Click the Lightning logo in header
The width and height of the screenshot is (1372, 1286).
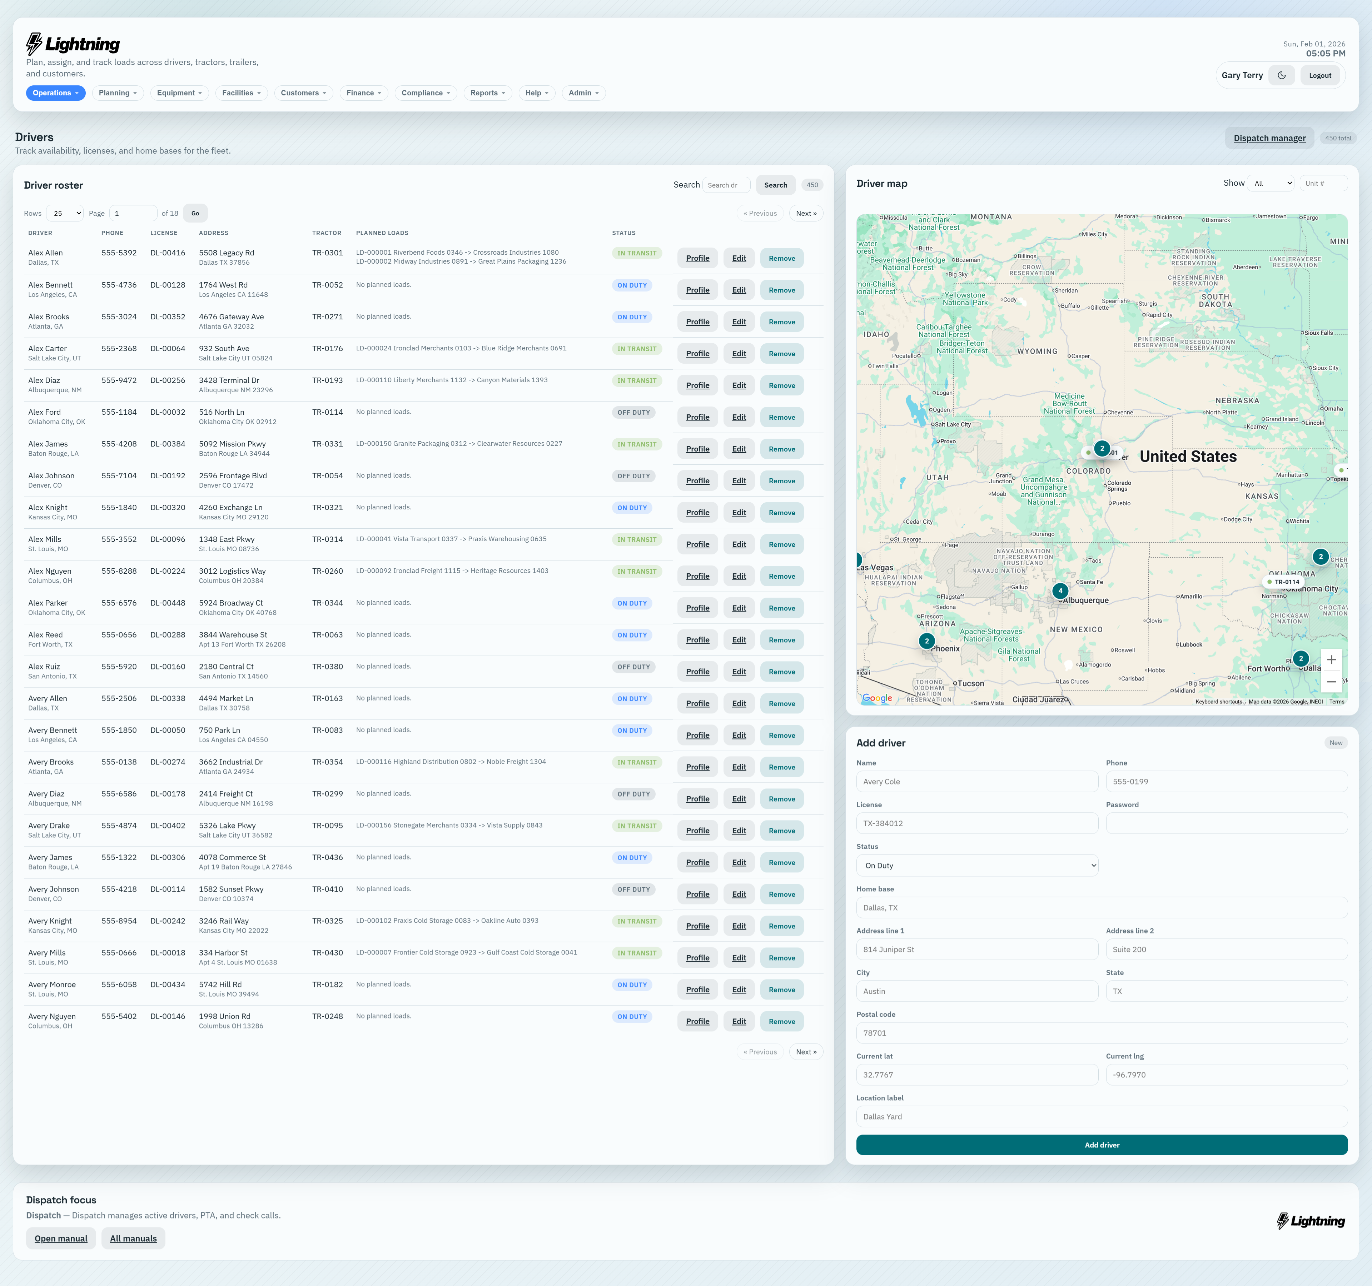click(x=73, y=44)
